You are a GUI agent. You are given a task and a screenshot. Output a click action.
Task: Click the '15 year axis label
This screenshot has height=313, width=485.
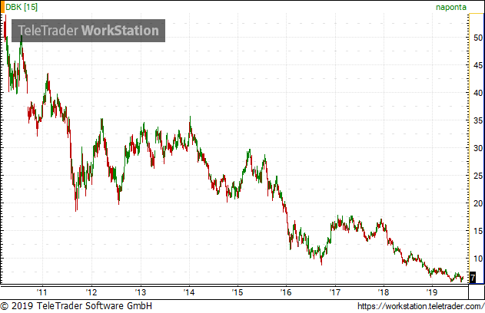238,292
